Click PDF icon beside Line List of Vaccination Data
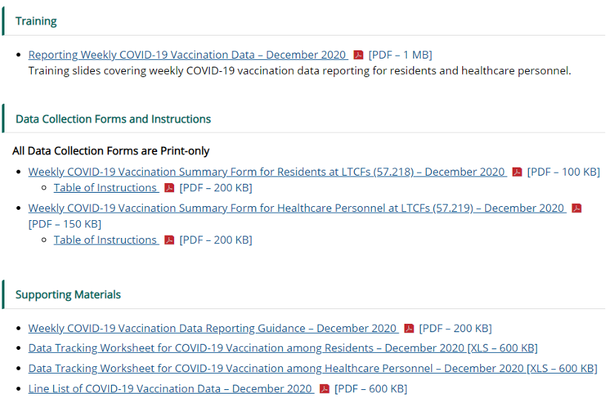The width and height of the screenshot is (606, 404). (324, 388)
